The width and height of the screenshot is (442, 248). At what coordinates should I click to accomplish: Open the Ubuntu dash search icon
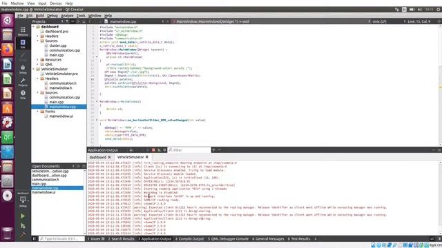click(8, 20)
